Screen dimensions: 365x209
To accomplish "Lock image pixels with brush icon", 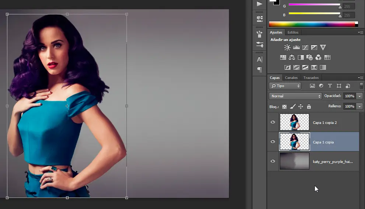I will (x=293, y=107).
